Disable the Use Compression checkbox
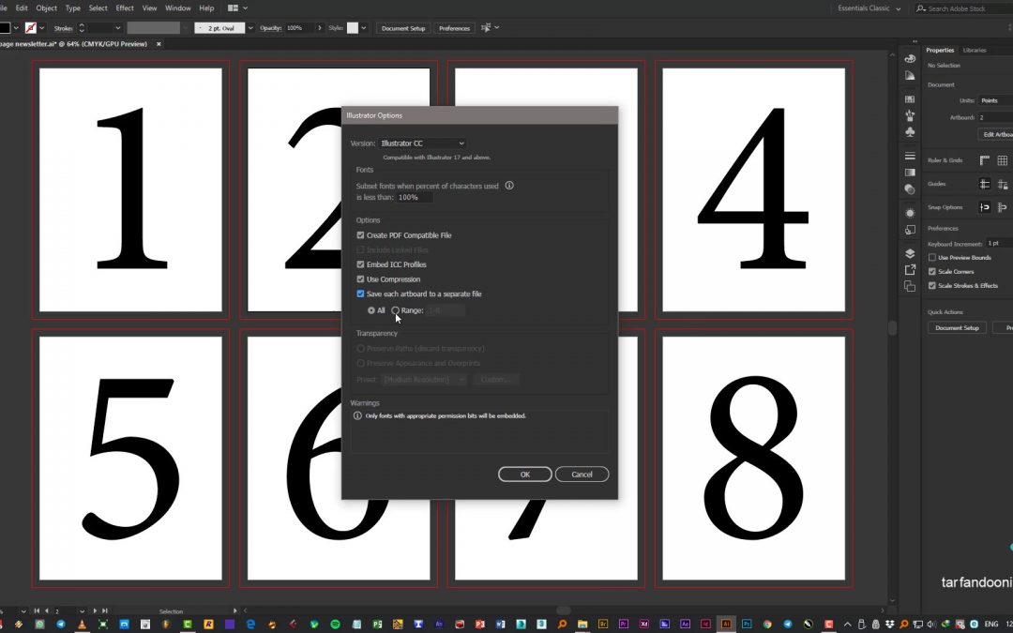The image size is (1013, 633). (360, 279)
